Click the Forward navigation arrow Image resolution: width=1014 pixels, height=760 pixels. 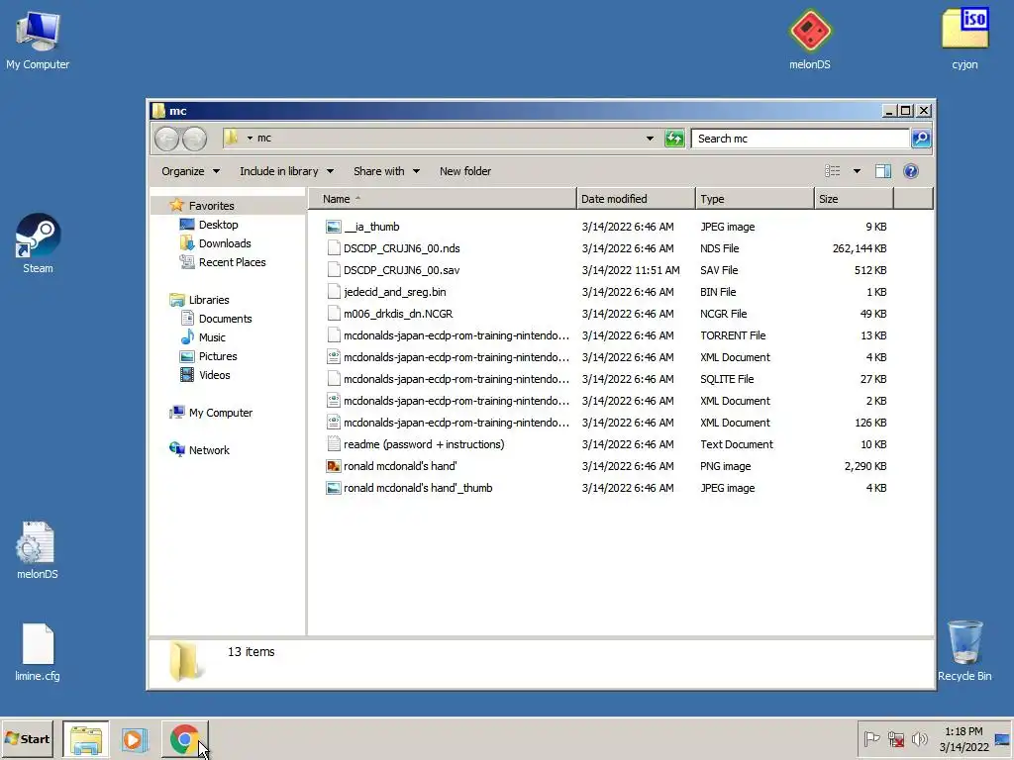click(x=195, y=139)
